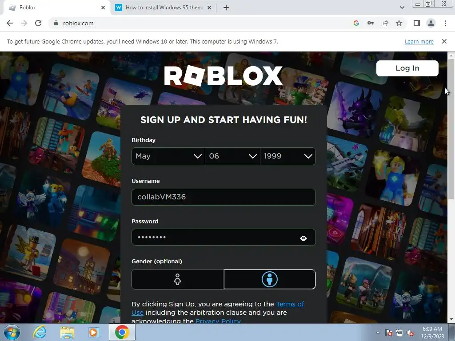455x341 pixels.
Task: Click the Log In button
Action: [407, 68]
